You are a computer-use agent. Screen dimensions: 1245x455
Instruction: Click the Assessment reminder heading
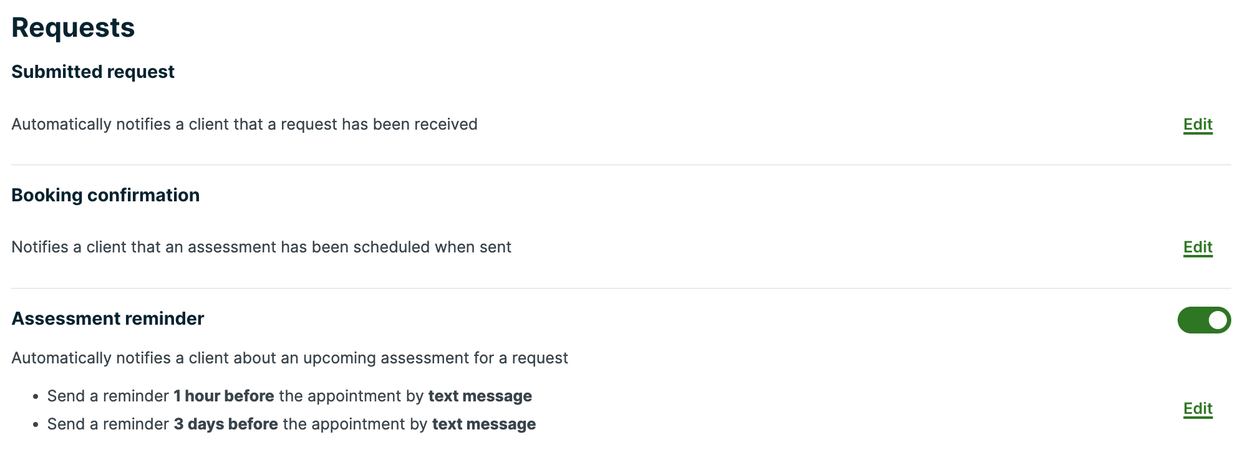click(x=107, y=318)
